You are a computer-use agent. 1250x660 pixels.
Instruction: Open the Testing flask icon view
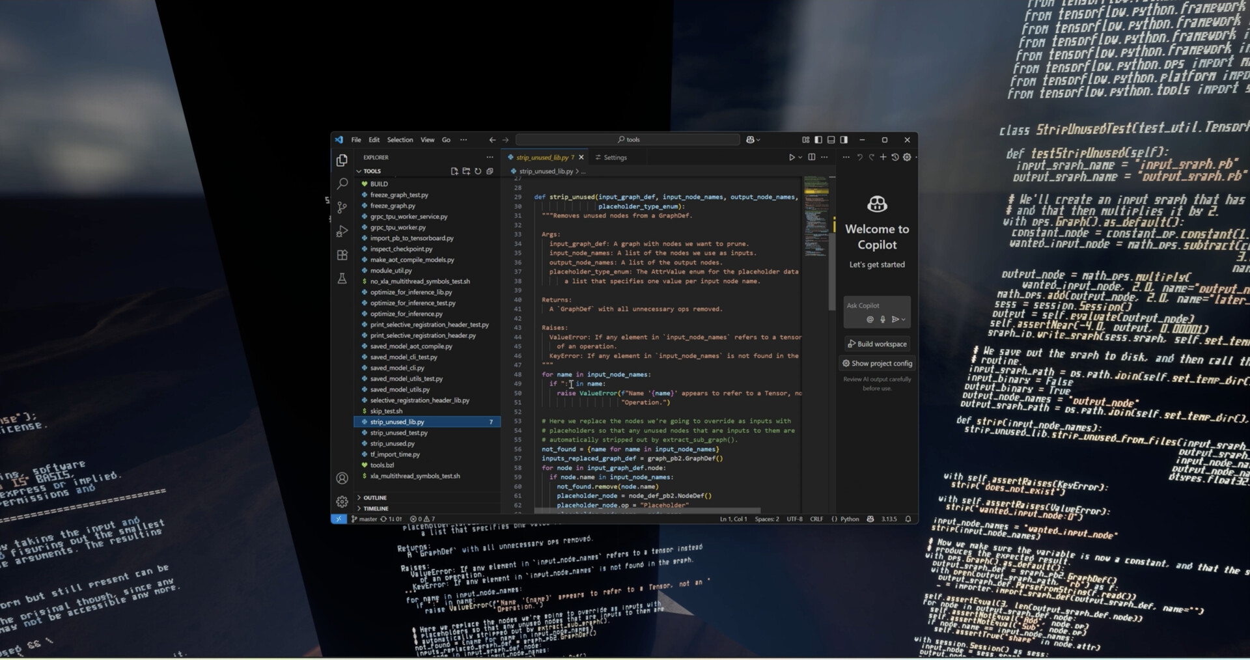[x=342, y=279]
